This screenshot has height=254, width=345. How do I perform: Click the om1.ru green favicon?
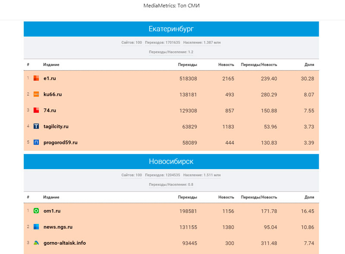pos(36,211)
